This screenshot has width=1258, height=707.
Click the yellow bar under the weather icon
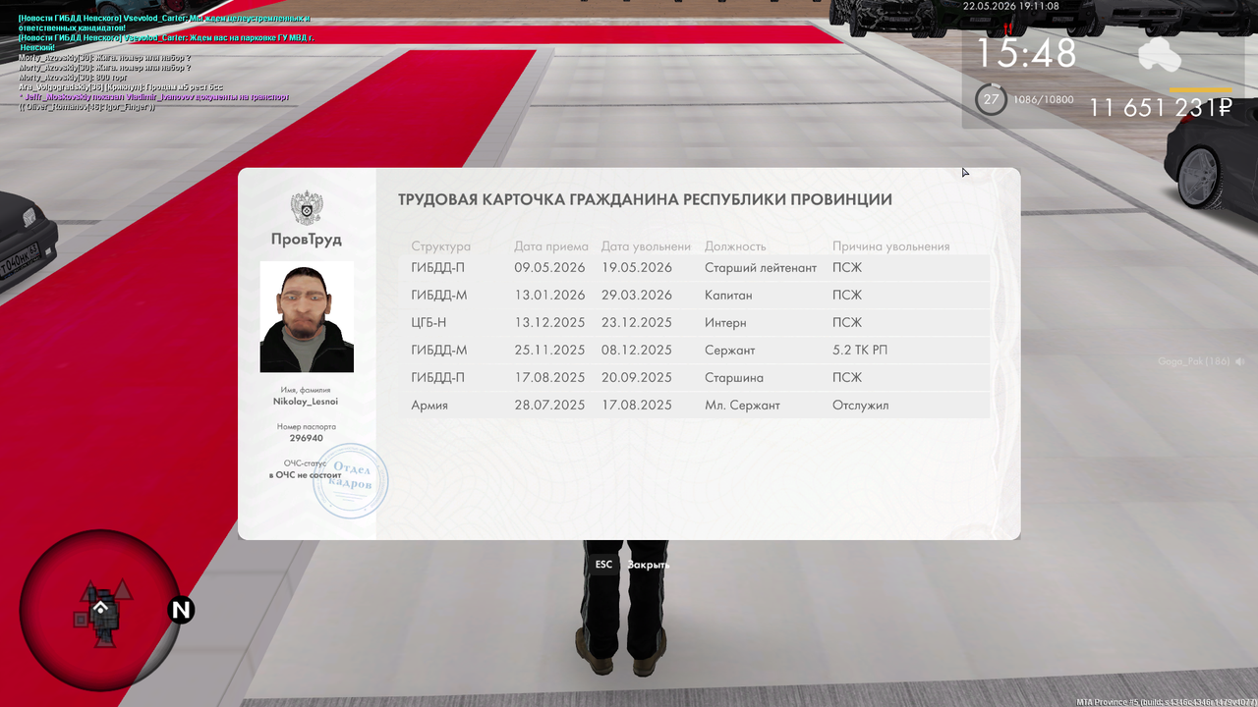point(1200,88)
